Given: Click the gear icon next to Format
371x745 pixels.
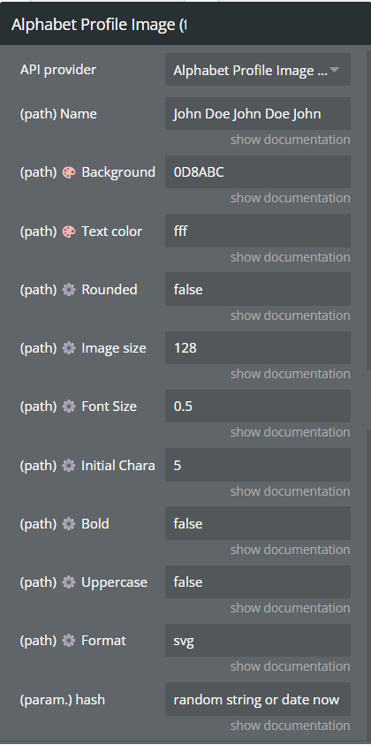Looking at the screenshot, I should tap(69, 641).
